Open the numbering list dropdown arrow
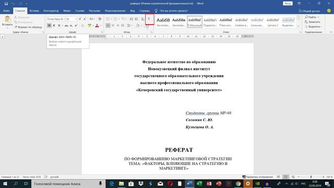 (119, 19)
